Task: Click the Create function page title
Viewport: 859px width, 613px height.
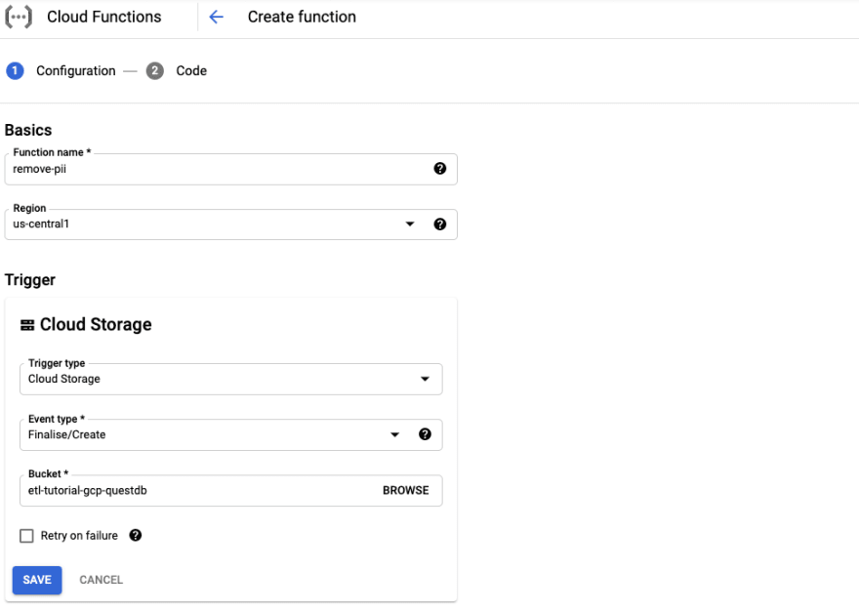Action: pyautogui.click(x=302, y=17)
